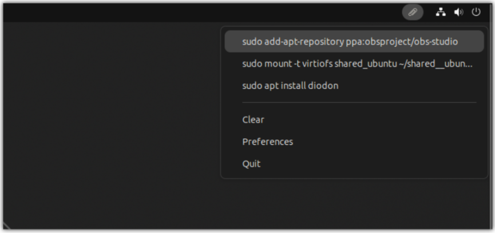This screenshot has width=495, height=233.
Task: Open sound controls from the speaker indicator
Action: [458, 12]
